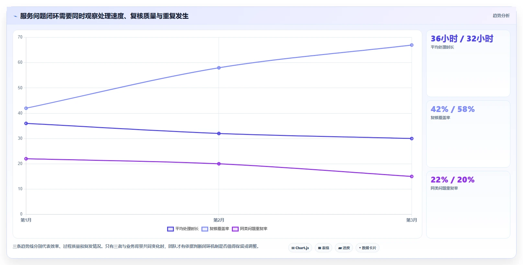Click the 复核覆盖率 legend label

coord(219,229)
